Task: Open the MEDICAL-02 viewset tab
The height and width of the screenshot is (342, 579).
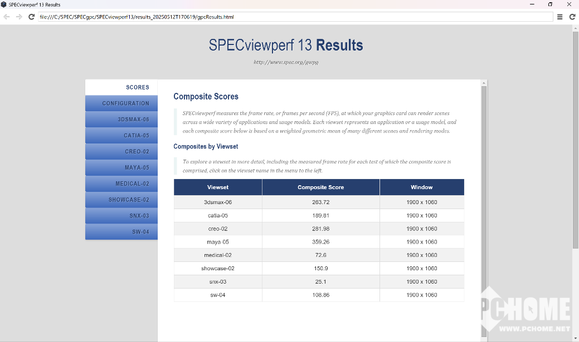Action: (x=121, y=184)
